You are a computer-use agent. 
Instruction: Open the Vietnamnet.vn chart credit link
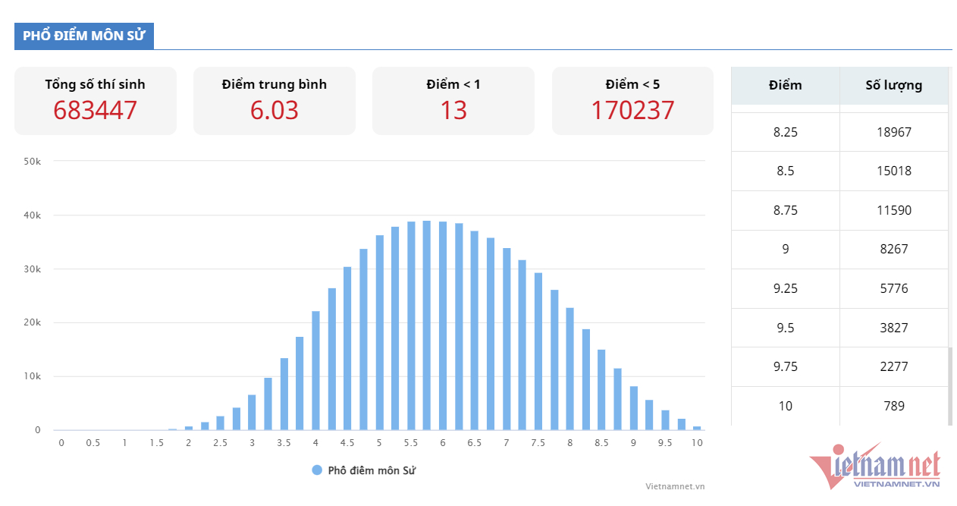click(x=675, y=486)
